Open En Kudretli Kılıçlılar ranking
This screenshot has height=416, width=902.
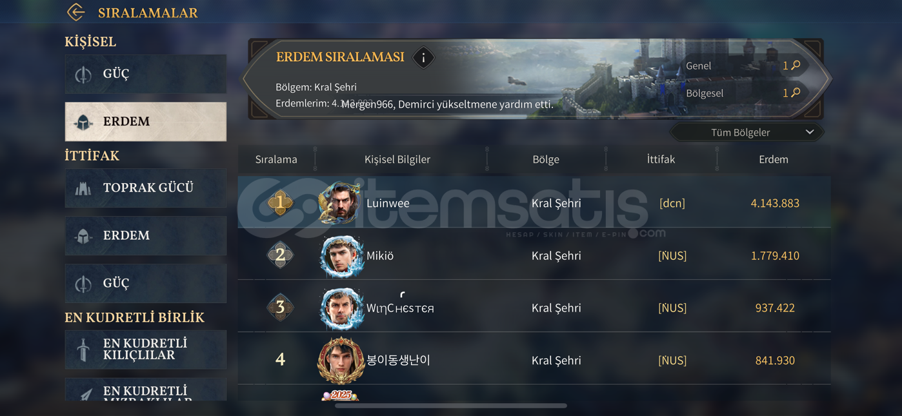146,350
